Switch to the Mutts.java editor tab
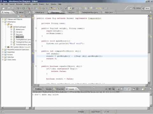 [x=108, y=12]
